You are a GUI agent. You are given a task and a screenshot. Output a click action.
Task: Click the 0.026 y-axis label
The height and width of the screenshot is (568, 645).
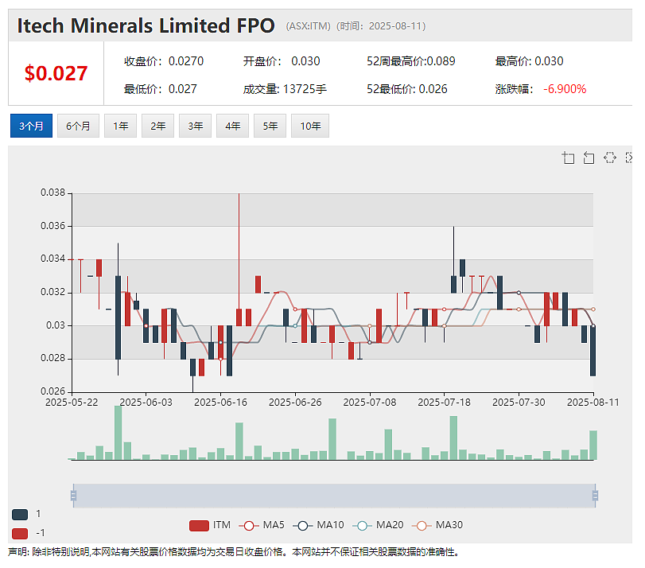(x=52, y=391)
